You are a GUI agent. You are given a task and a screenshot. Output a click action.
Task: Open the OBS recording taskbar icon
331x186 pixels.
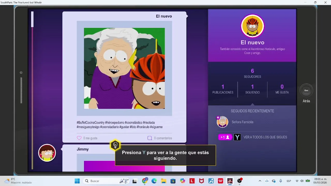pos(239,181)
